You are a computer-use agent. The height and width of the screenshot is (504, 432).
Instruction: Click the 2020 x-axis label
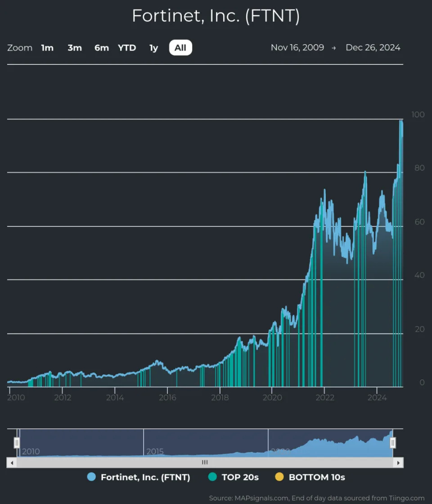coord(272,398)
